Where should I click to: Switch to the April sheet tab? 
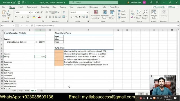pyautogui.click(x=14, y=91)
